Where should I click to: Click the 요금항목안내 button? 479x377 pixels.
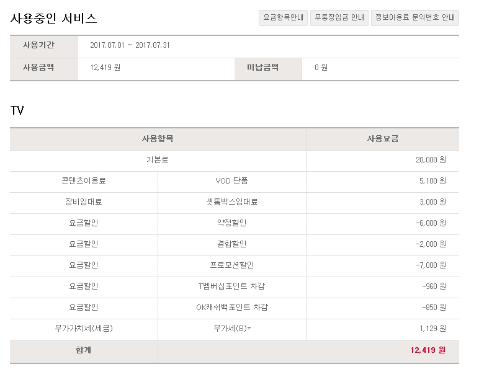coord(283,18)
